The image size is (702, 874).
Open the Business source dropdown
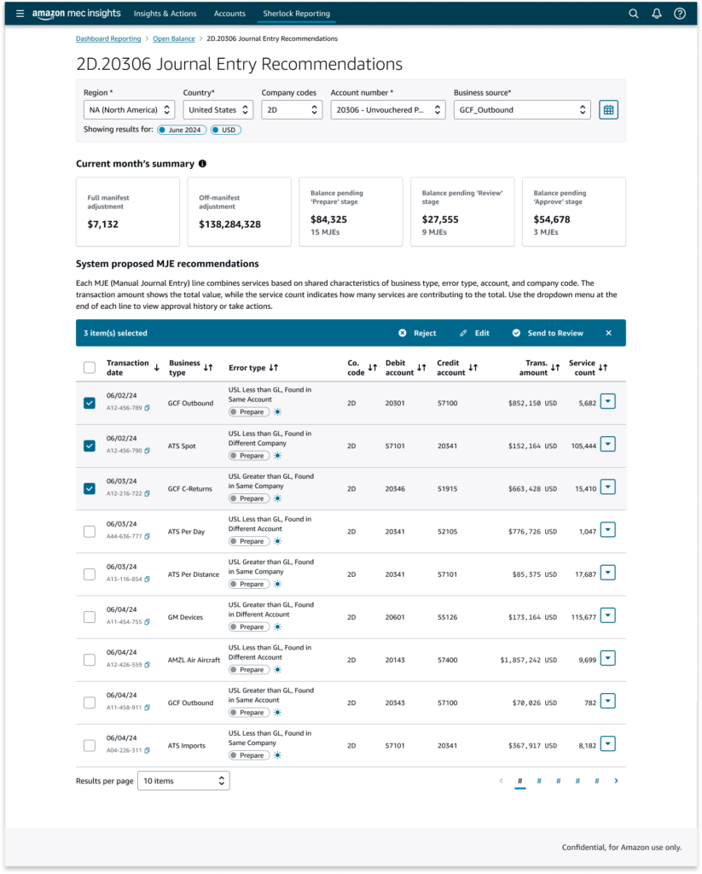[x=522, y=110]
